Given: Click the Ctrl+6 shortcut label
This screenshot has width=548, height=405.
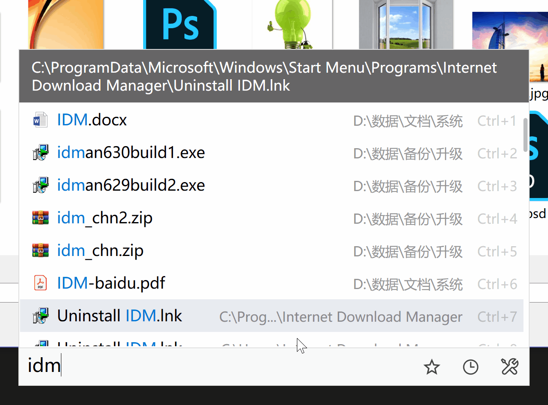Looking at the screenshot, I should click(x=497, y=284).
